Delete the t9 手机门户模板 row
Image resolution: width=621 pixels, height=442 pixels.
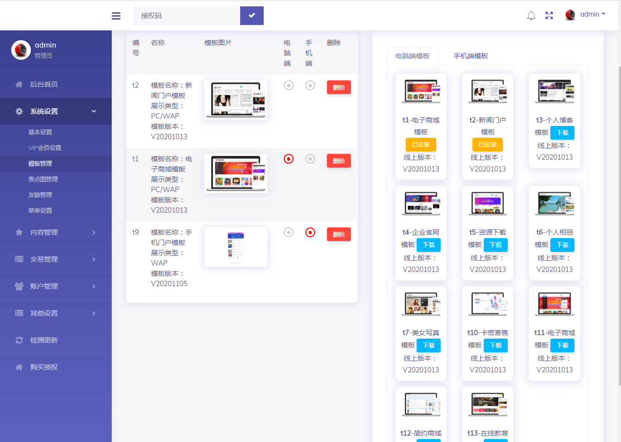tap(339, 234)
